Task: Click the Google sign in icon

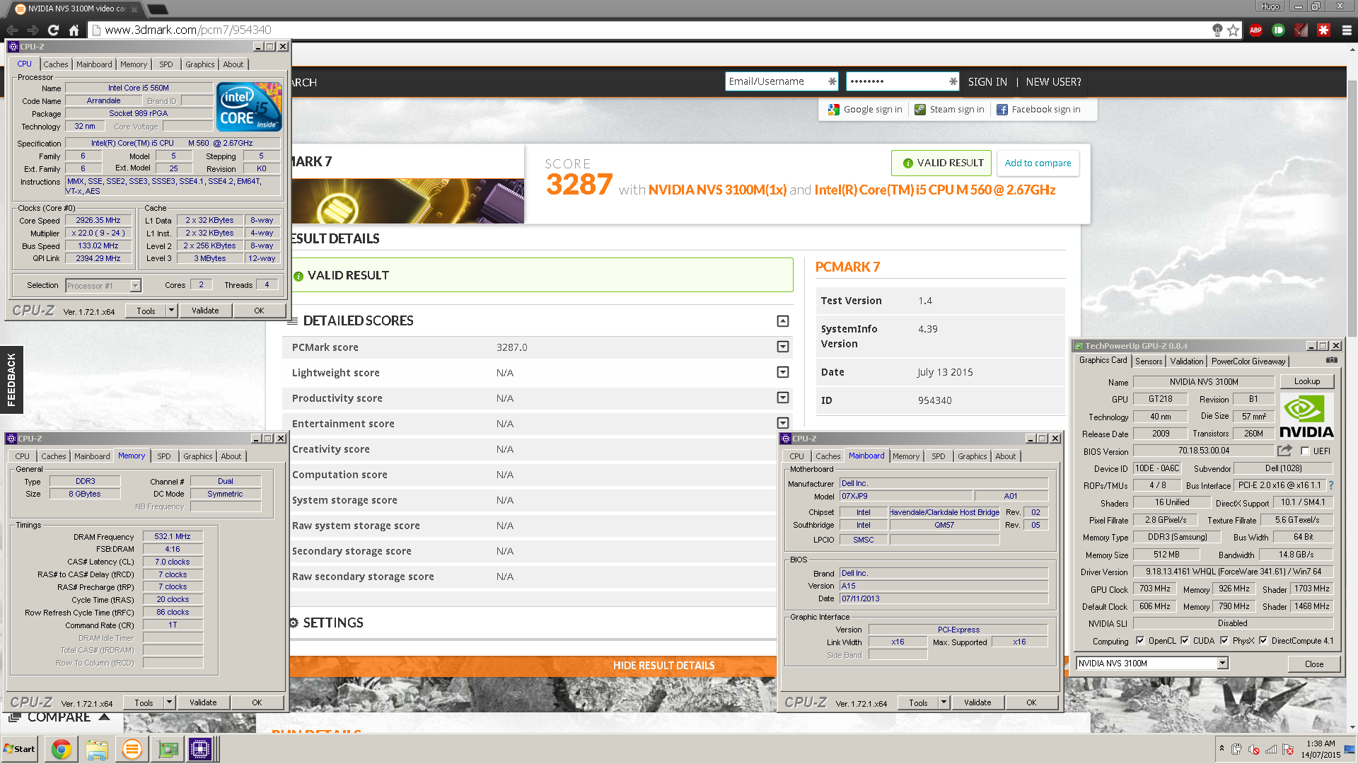Action: (834, 110)
